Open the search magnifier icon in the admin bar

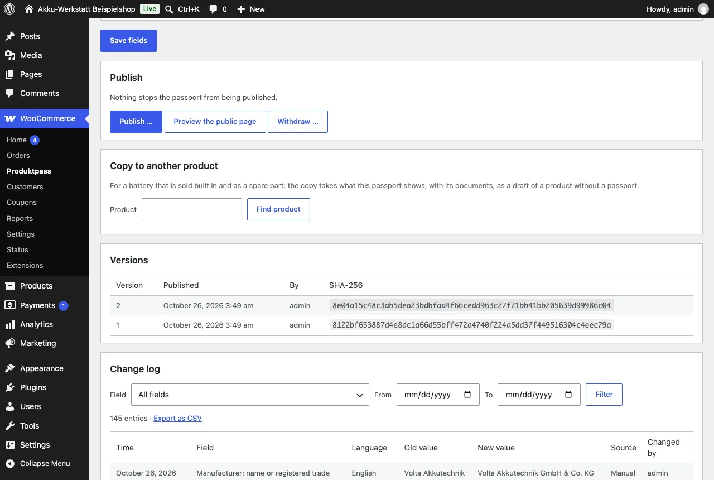pos(170,9)
